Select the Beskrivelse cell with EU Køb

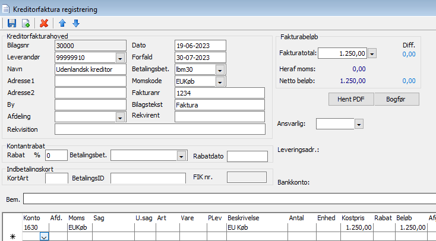[x=255, y=227]
